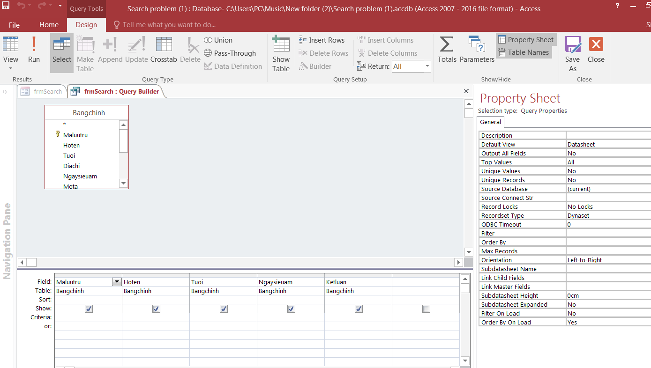
Task: Expand the Navigation Pane with the chevron
Action: pos(5,92)
